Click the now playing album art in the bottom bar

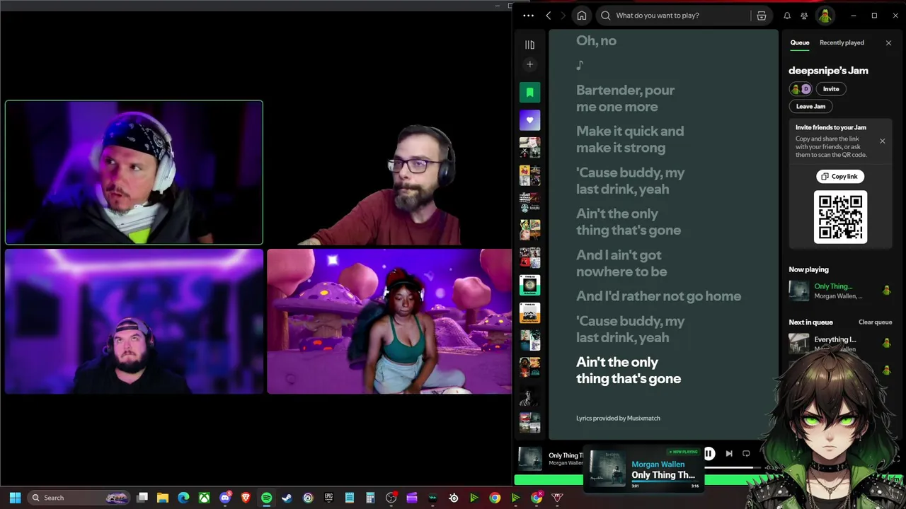coord(530,459)
